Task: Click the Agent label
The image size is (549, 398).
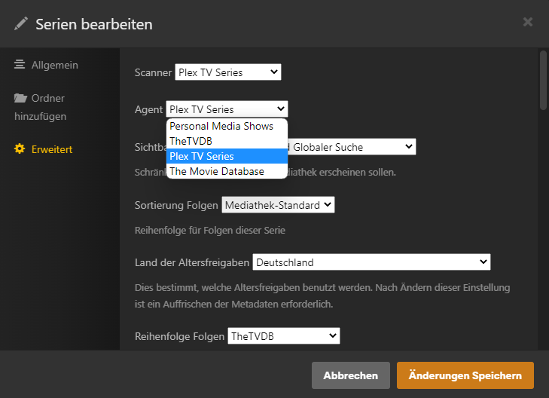Action: (149, 109)
